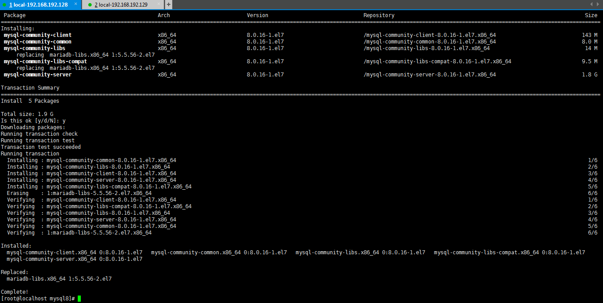Click the "Package" column header
Viewport: 603px width, 303px height.
pyautogui.click(x=14, y=15)
